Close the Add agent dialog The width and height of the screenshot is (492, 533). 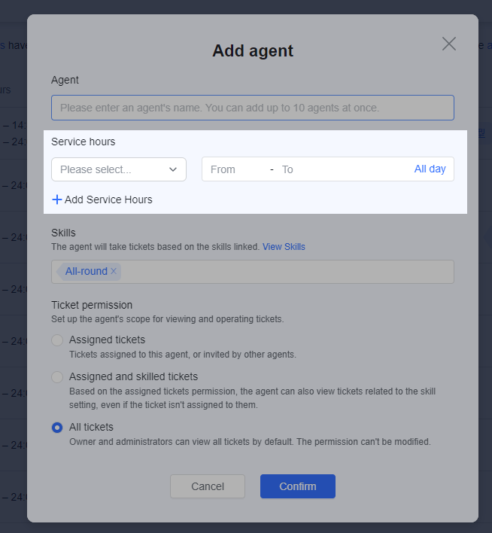[449, 44]
